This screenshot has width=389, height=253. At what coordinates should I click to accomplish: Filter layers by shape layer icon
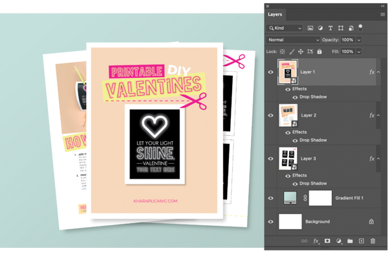click(340, 28)
